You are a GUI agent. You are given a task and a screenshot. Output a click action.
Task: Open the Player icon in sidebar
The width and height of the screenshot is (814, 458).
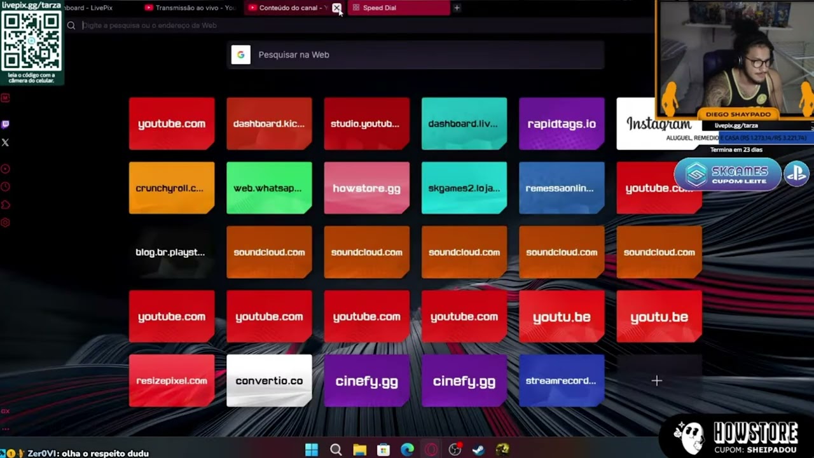pos(5,169)
